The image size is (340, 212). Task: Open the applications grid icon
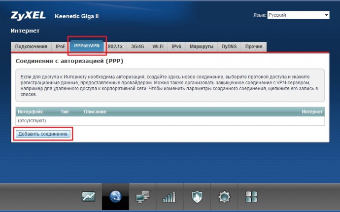251,197
